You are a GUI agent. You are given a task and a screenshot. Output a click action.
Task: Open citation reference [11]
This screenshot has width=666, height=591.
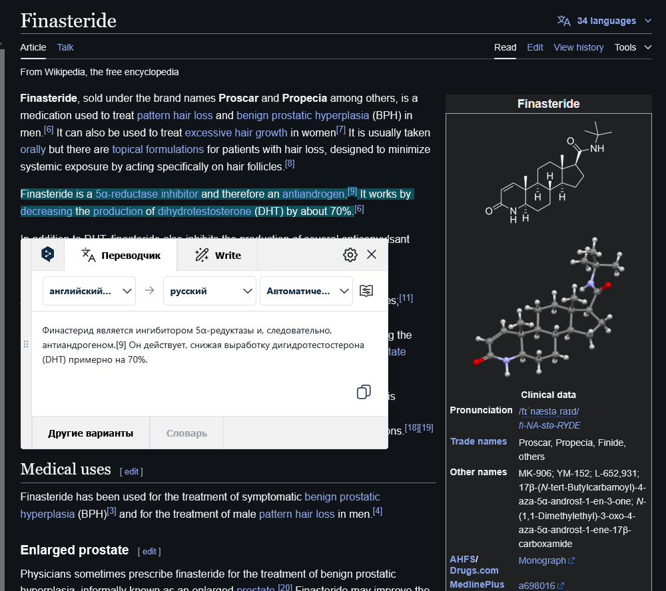(406, 297)
